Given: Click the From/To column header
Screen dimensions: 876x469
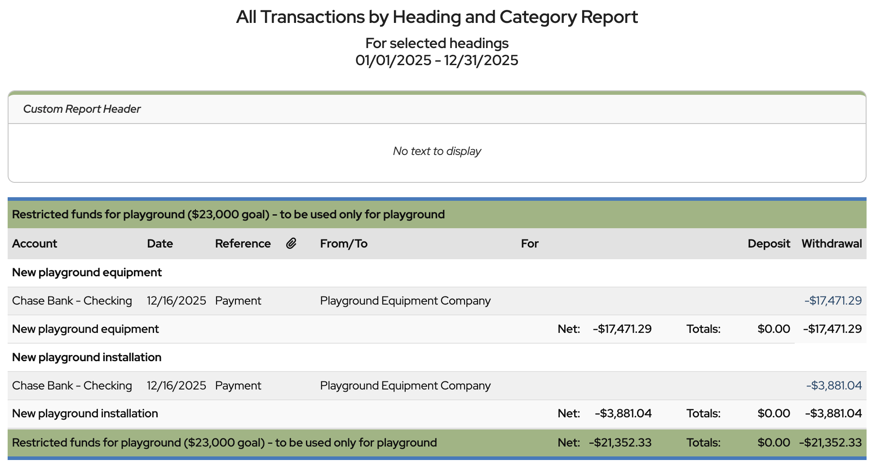Looking at the screenshot, I should point(344,243).
